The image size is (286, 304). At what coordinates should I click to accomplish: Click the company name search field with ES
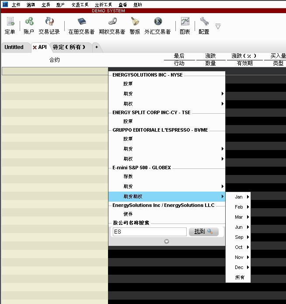pos(150,232)
